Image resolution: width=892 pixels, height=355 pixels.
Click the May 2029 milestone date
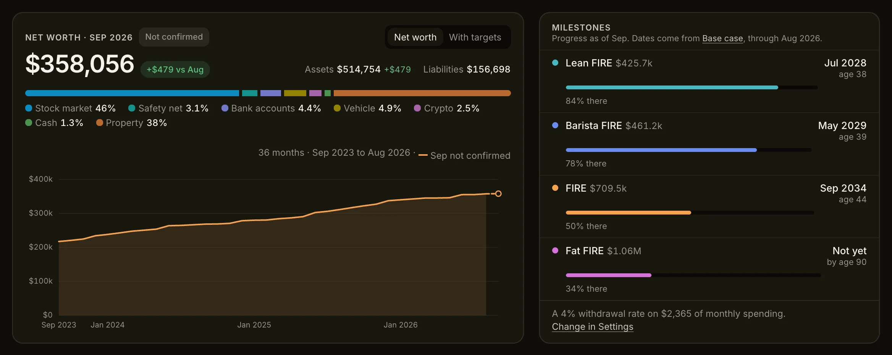[x=842, y=126]
